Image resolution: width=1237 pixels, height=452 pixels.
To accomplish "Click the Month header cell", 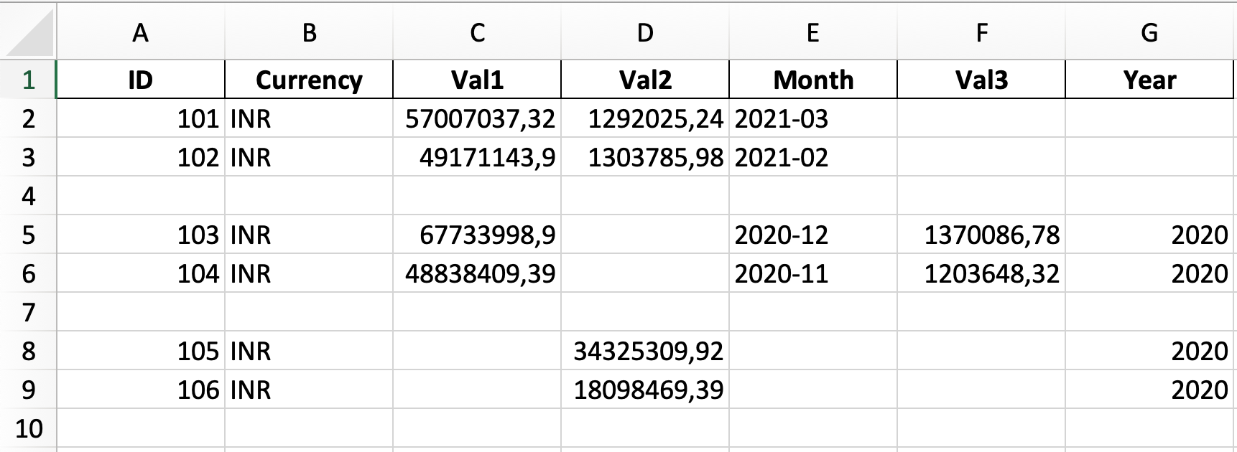I will click(813, 80).
